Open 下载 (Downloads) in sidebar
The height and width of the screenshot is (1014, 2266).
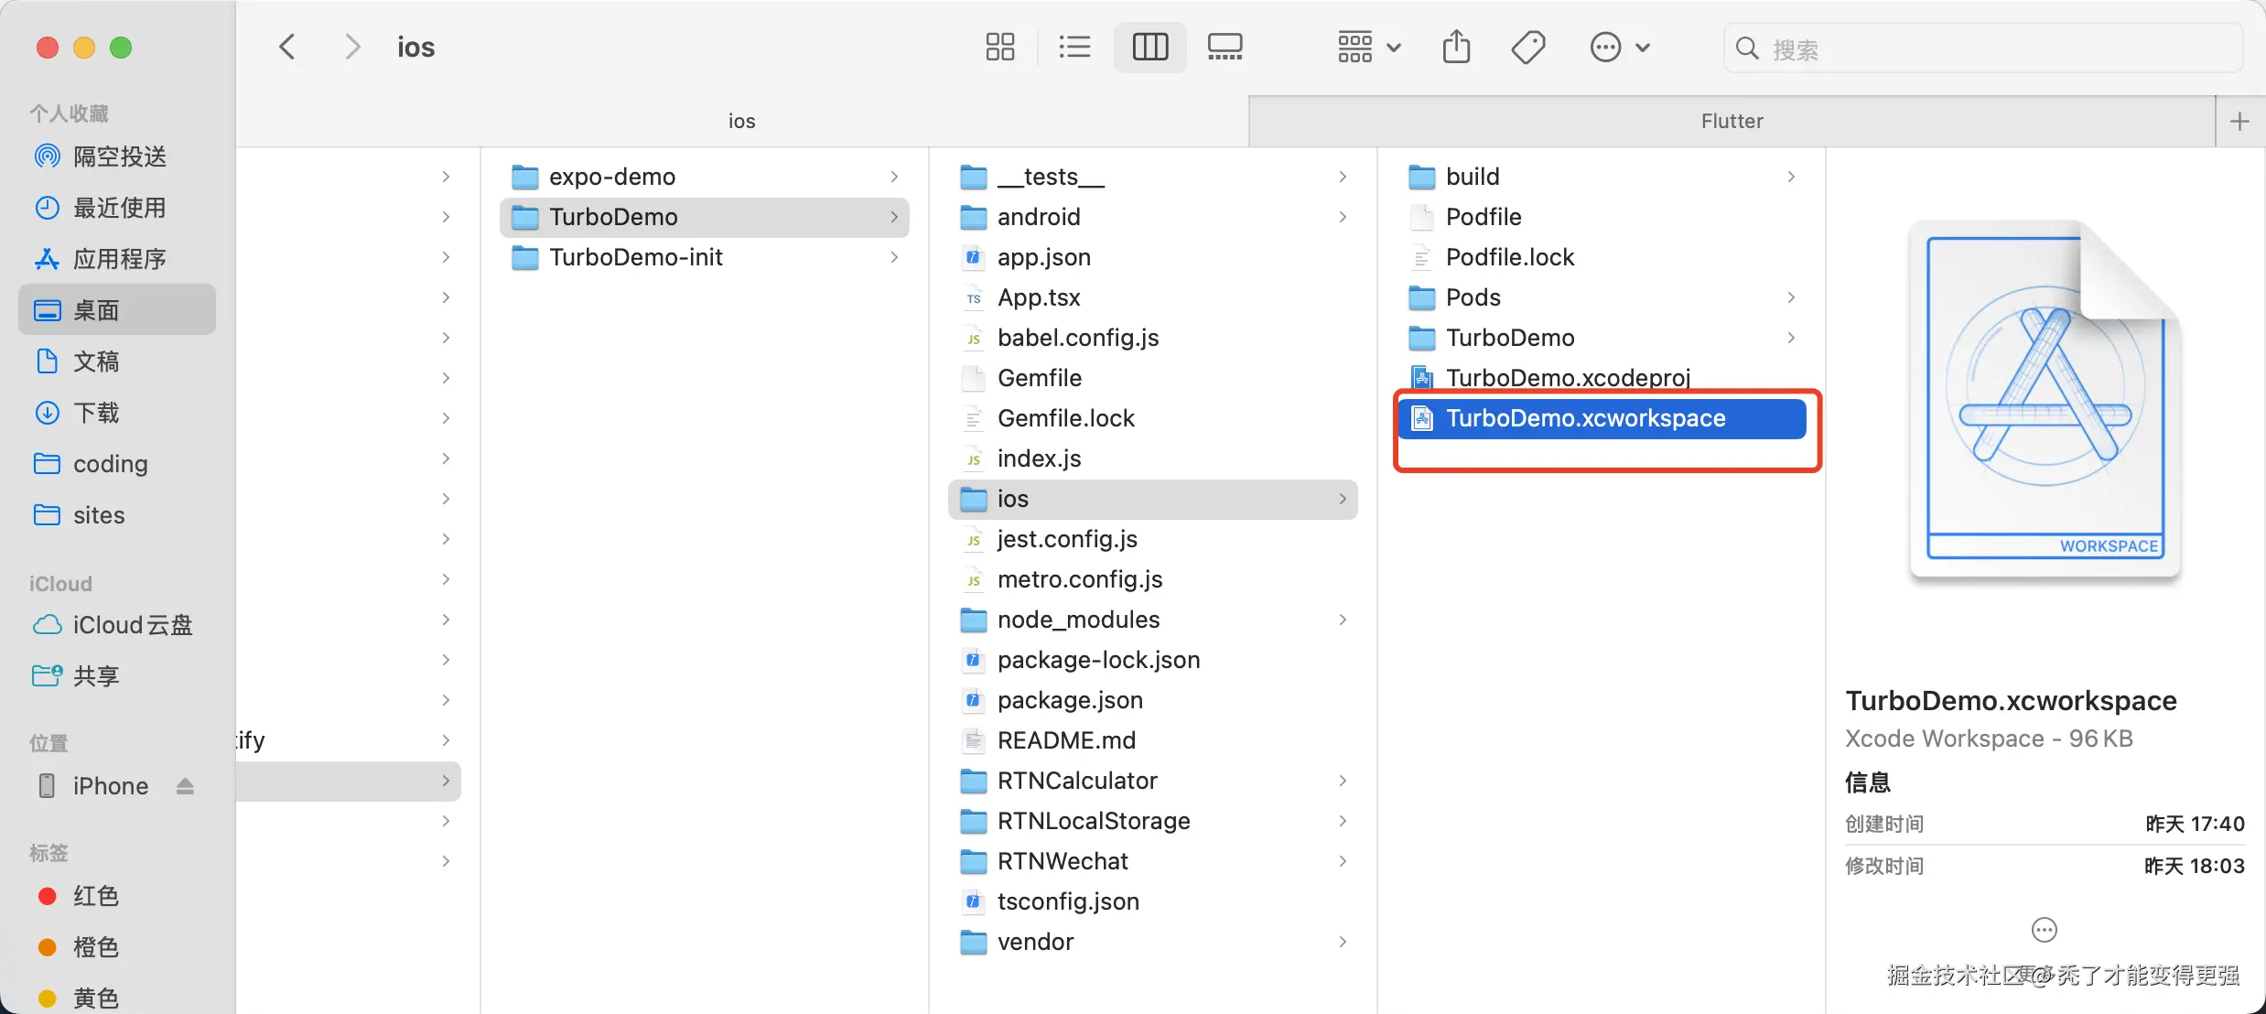point(117,413)
